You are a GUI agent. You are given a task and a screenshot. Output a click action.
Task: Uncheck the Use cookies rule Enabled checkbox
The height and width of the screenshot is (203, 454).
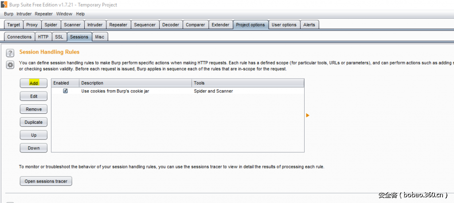click(x=66, y=91)
